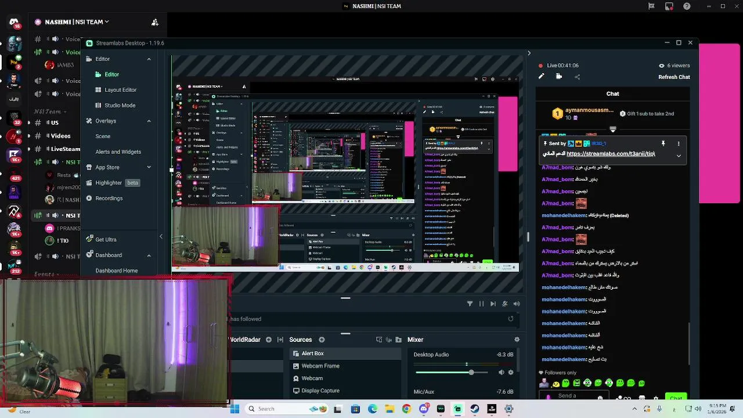Select the Display Capture source

point(345,391)
